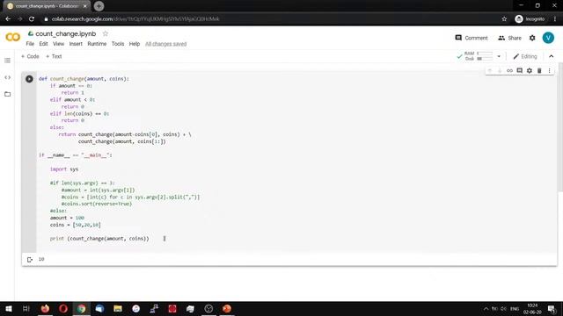Open RAM and Disk runtime dropdown

click(x=499, y=56)
